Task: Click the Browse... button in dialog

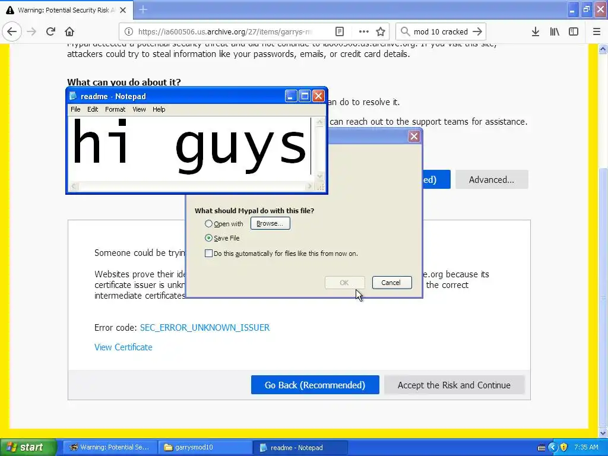Action: point(270,223)
